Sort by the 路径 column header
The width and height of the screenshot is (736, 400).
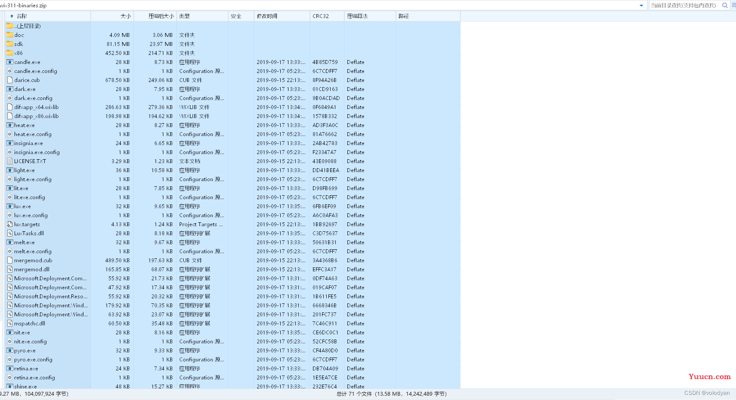coord(428,16)
